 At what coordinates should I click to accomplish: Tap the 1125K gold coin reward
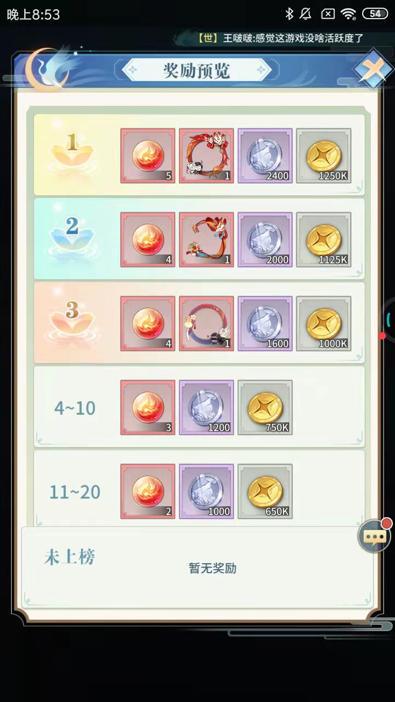324,240
